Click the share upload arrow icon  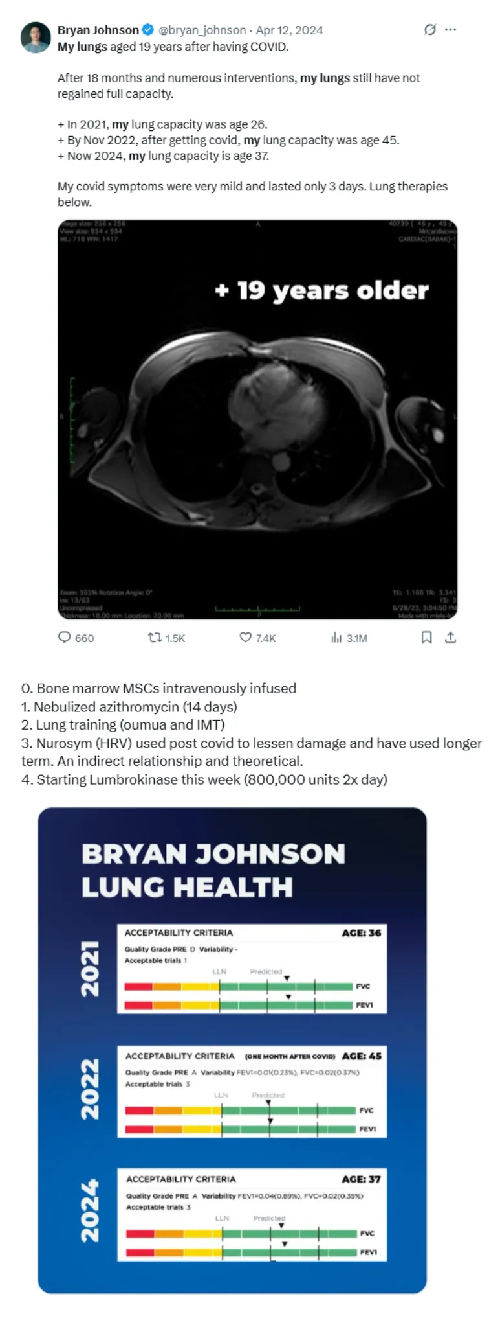click(x=451, y=638)
